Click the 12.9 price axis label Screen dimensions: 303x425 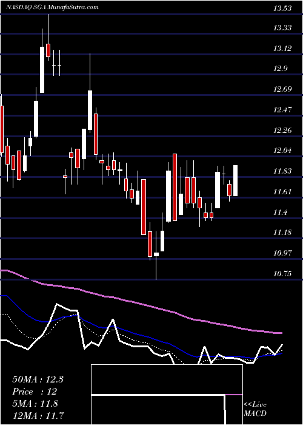point(281,69)
